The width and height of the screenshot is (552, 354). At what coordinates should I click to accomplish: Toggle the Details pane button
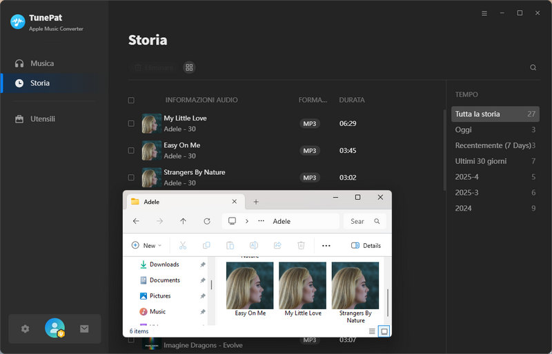pyautogui.click(x=366, y=245)
